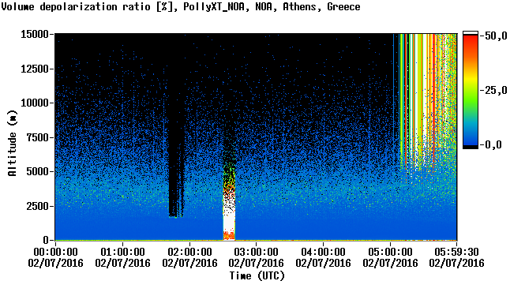Click the Time (UTC) axis title
The image size is (525, 307).
tap(257, 276)
